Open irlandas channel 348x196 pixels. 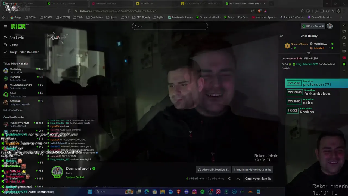[x=23, y=78]
